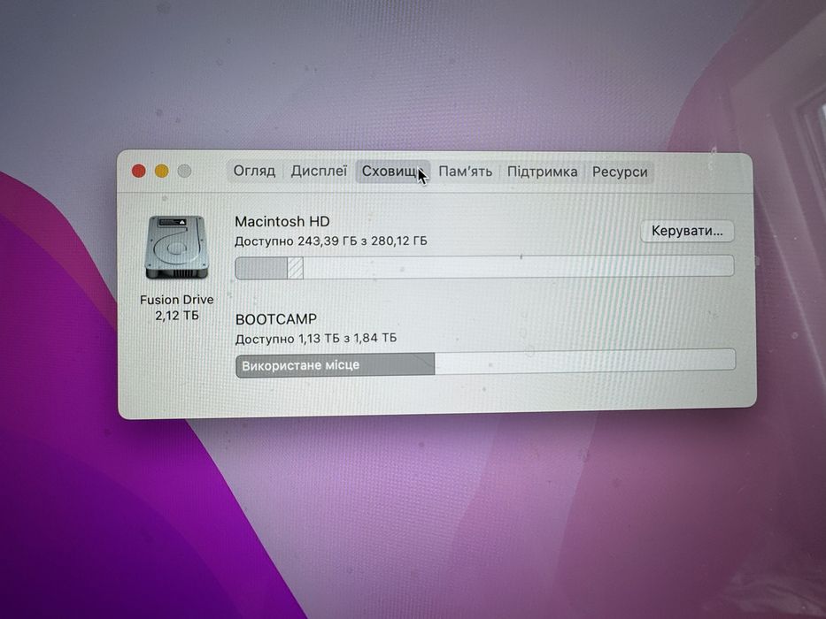The height and width of the screenshot is (619, 826).
Task: Click the BOOTCAMP volume name
Action: coord(276,319)
